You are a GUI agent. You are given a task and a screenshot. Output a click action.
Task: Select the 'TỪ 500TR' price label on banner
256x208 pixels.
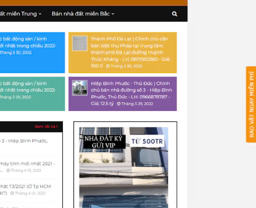tap(147, 141)
